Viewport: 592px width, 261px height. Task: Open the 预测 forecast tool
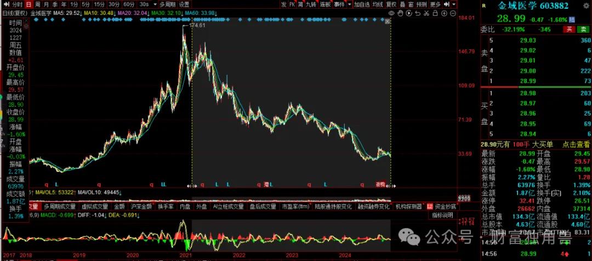coord(422,4)
